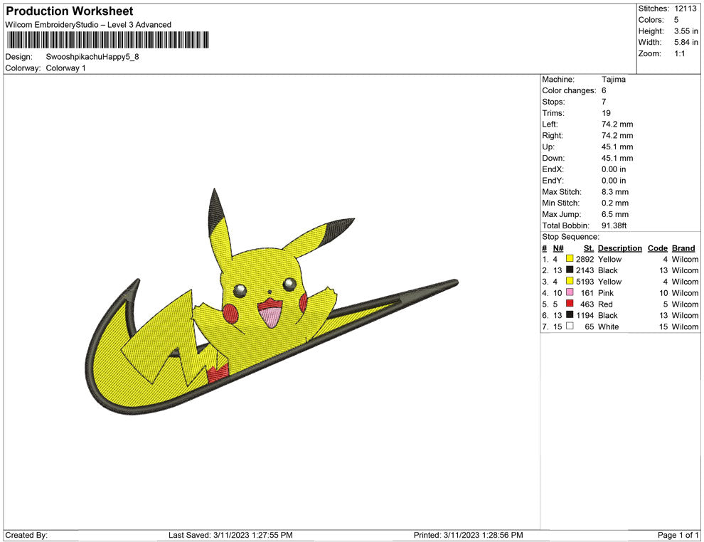Screen dimensions: 704x542
Task: Click the 'Last Saved: 3/11/2023 1:27:55 PM' footer
Action: pyautogui.click(x=230, y=535)
